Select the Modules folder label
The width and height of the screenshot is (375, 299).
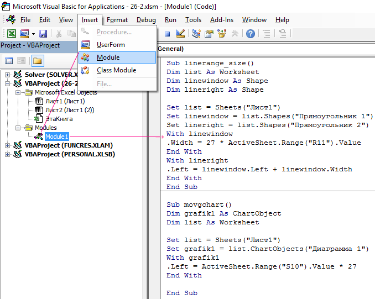tap(46, 128)
